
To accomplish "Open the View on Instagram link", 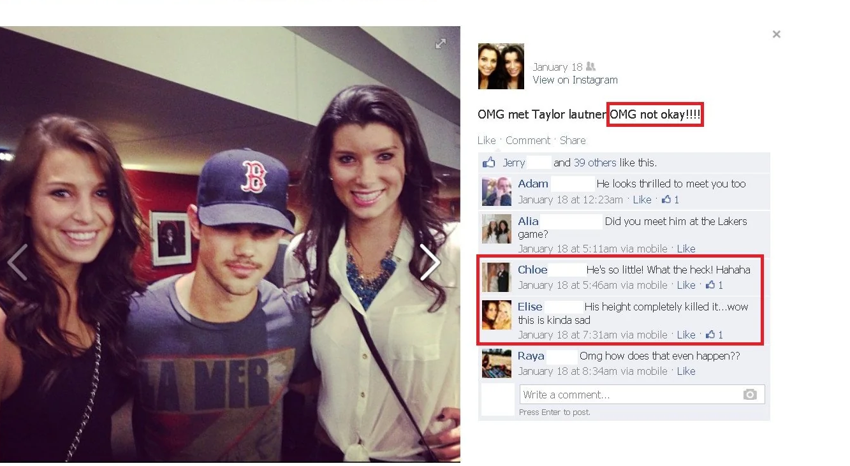I will click(x=575, y=80).
